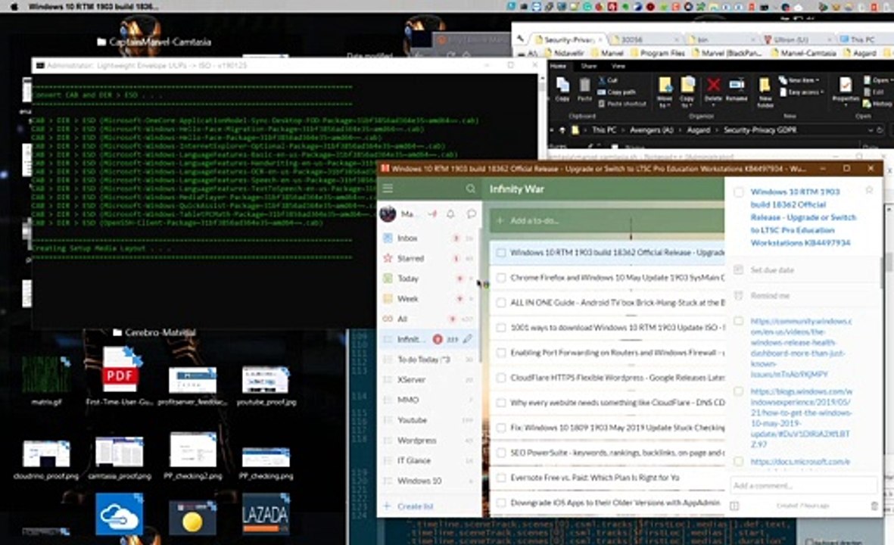Open the New item dropdown in Explorer
The image size is (894, 545).
coord(799,80)
